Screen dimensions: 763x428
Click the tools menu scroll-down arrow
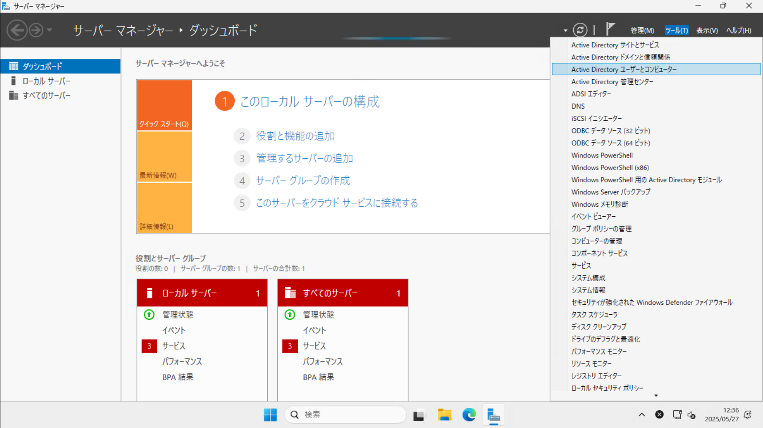(x=656, y=396)
